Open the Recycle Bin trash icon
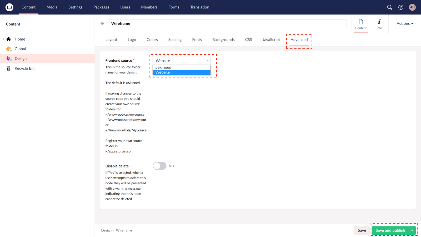 click(9, 68)
